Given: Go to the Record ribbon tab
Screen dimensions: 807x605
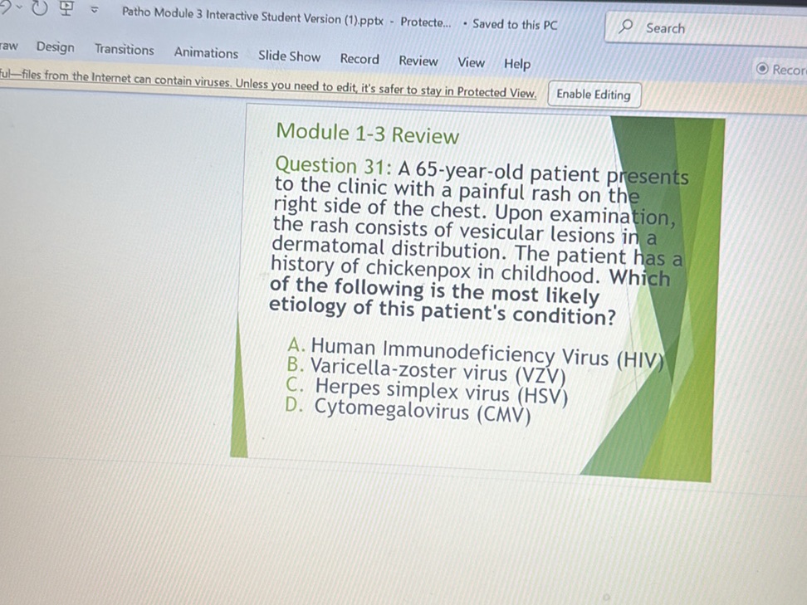Looking at the screenshot, I should tap(359, 59).
